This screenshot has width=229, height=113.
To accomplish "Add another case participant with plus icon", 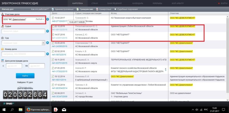I will point(48,19).
